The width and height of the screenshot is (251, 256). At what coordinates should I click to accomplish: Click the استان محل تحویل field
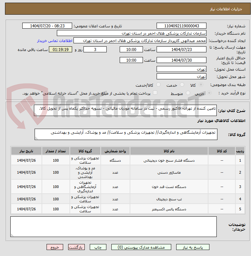tap(182, 69)
